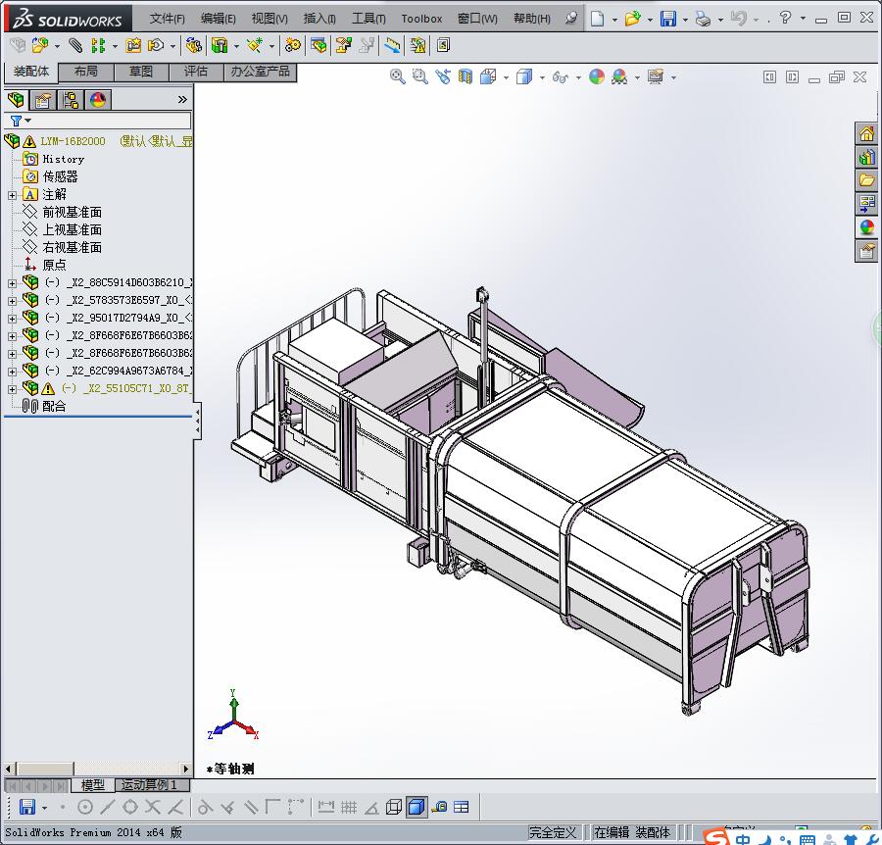This screenshot has height=845, width=882.
Task: Select the 前视基准面 front plane
Action: [x=72, y=213]
